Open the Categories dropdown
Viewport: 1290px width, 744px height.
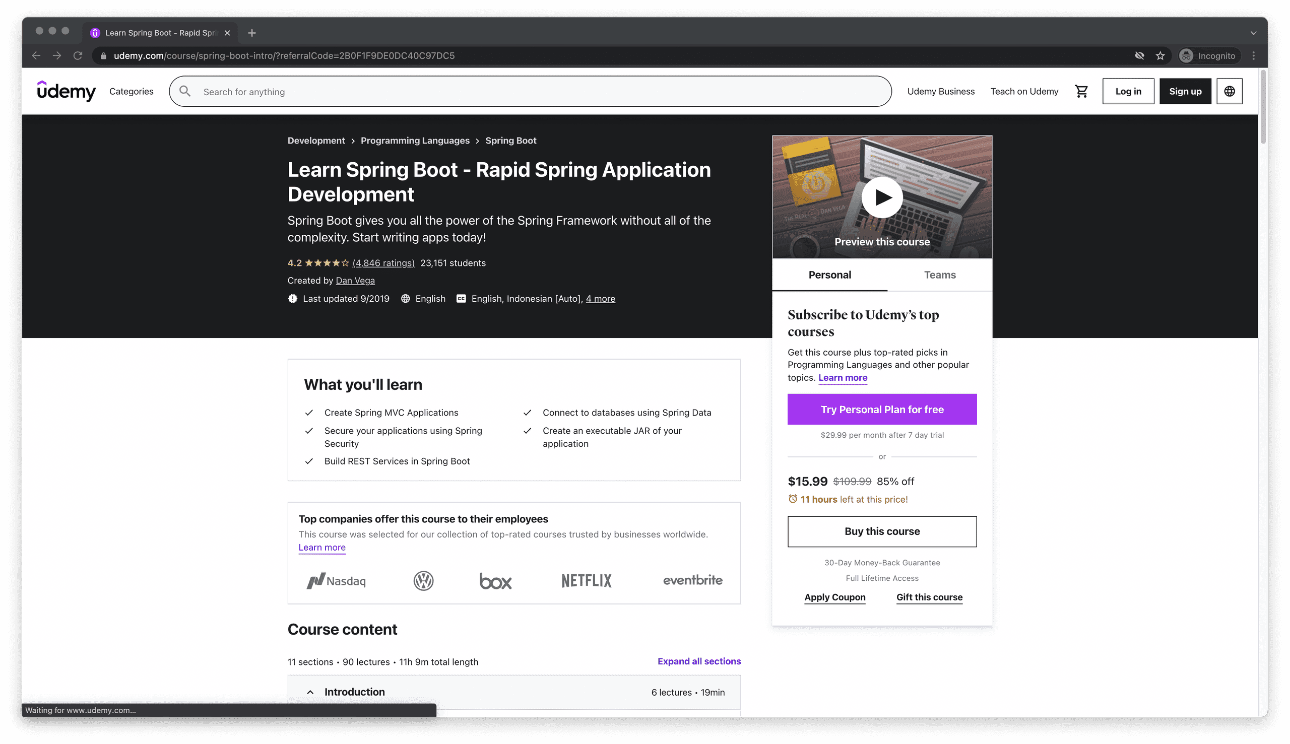tap(131, 91)
